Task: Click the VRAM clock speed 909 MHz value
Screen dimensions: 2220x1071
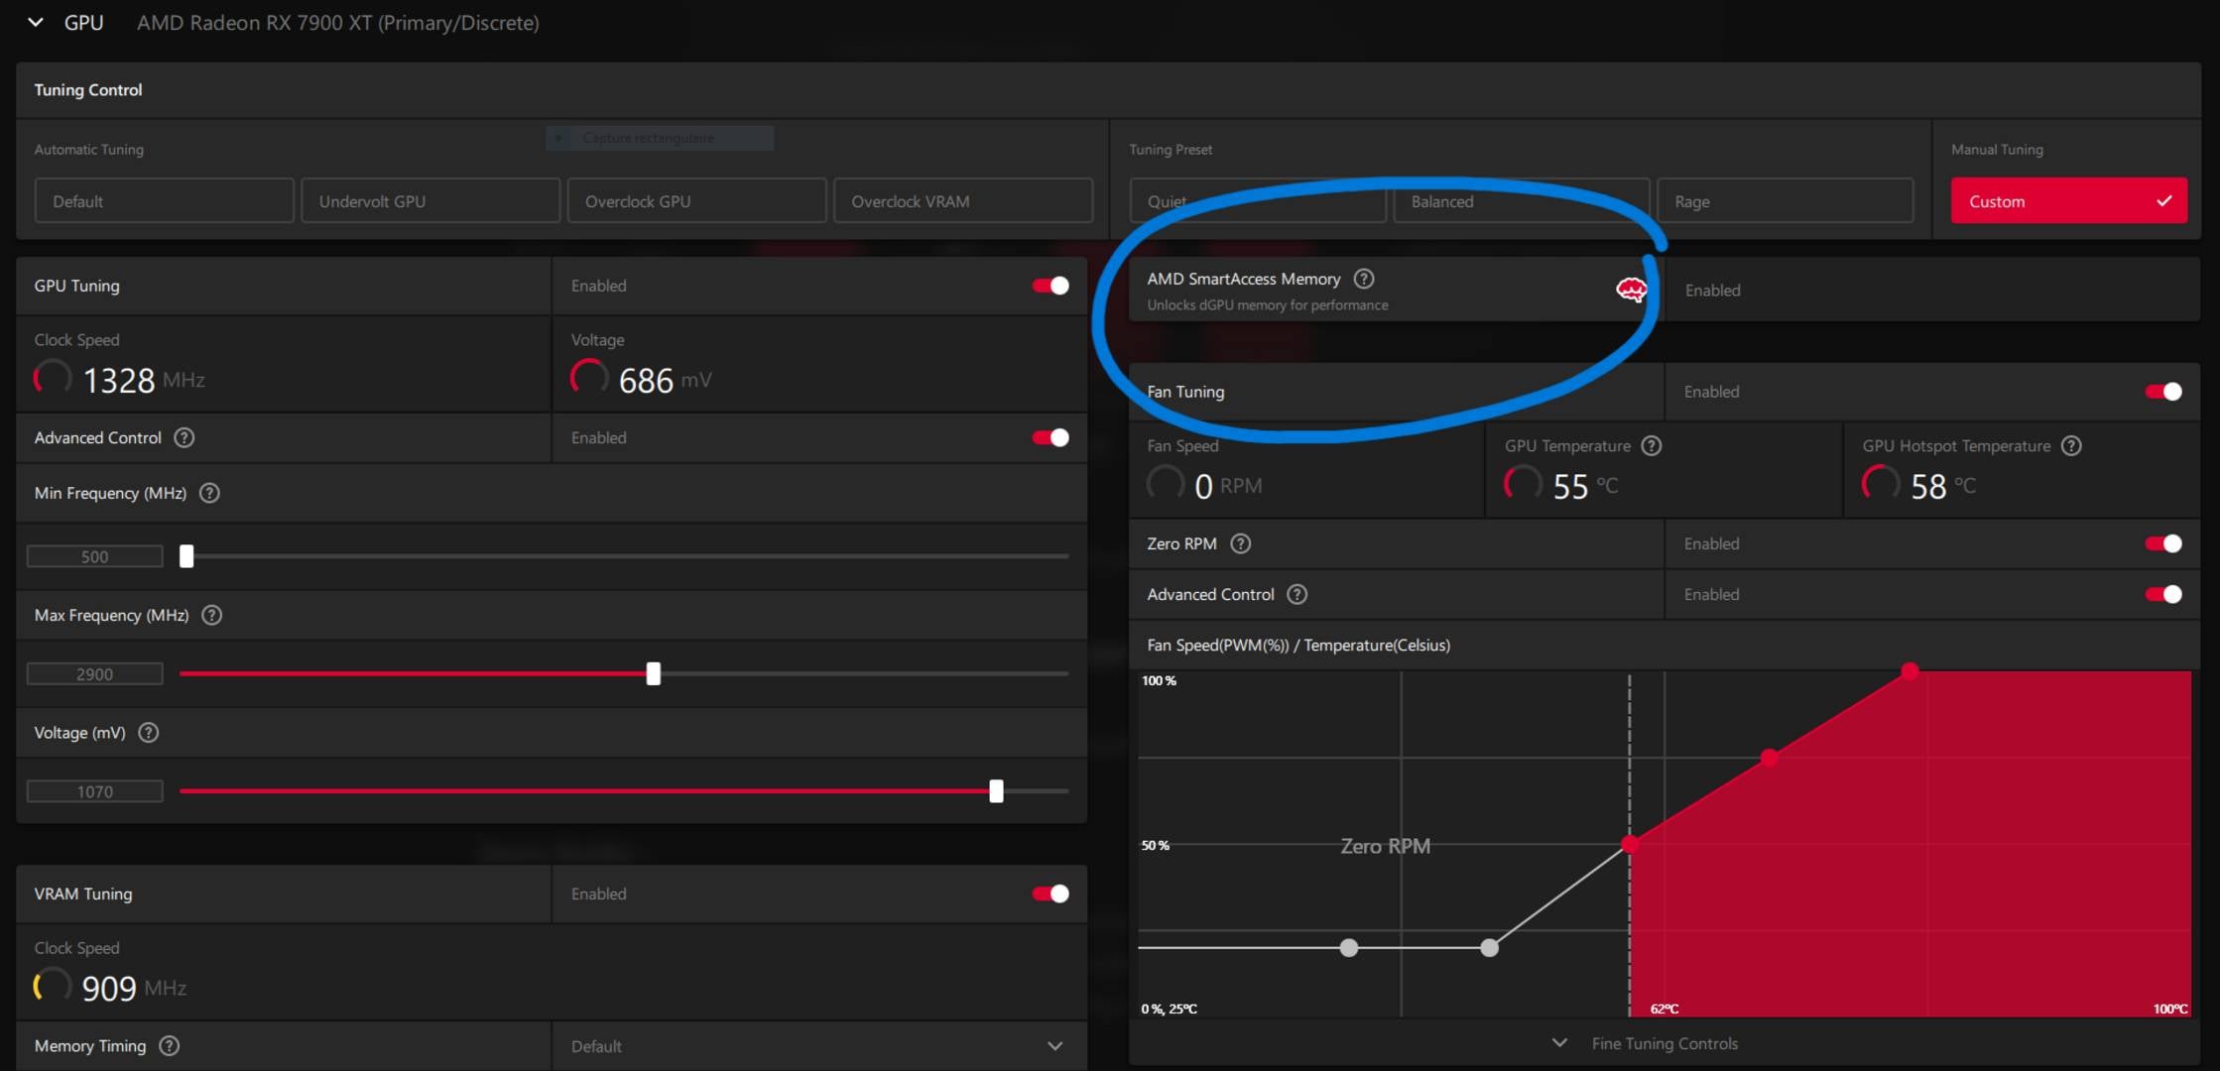Action: [134, 988]
